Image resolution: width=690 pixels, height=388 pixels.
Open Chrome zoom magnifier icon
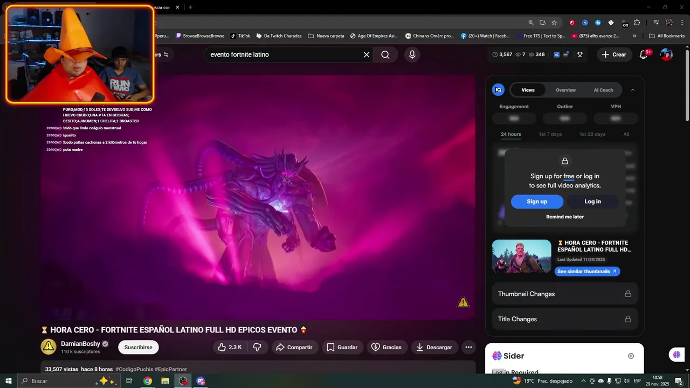[x=531, y=23]
